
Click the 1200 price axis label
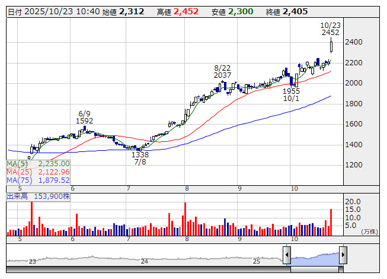tap(354, 165)
